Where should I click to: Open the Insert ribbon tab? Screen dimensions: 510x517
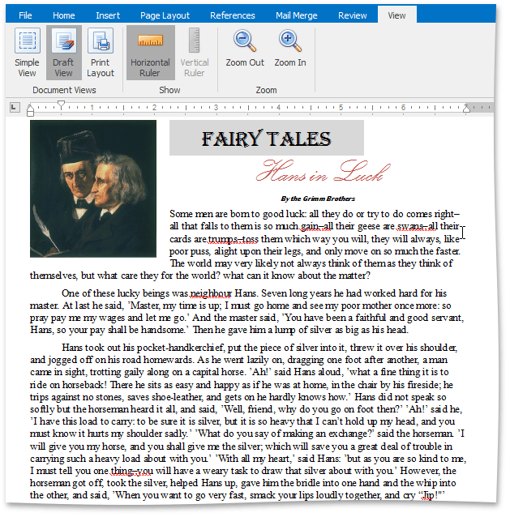tap(108, 15)
